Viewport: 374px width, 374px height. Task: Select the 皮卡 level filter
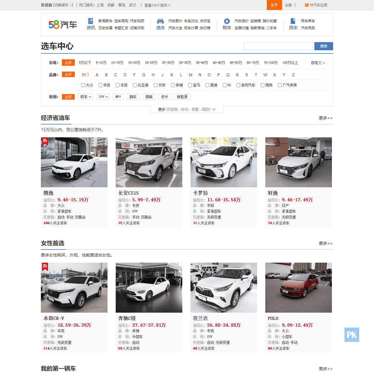coord(165,97)
